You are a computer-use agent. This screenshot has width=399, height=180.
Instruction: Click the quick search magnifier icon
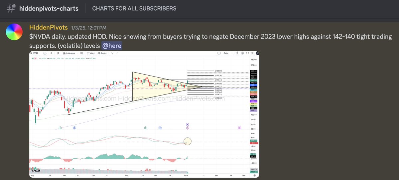click(237, 53)
